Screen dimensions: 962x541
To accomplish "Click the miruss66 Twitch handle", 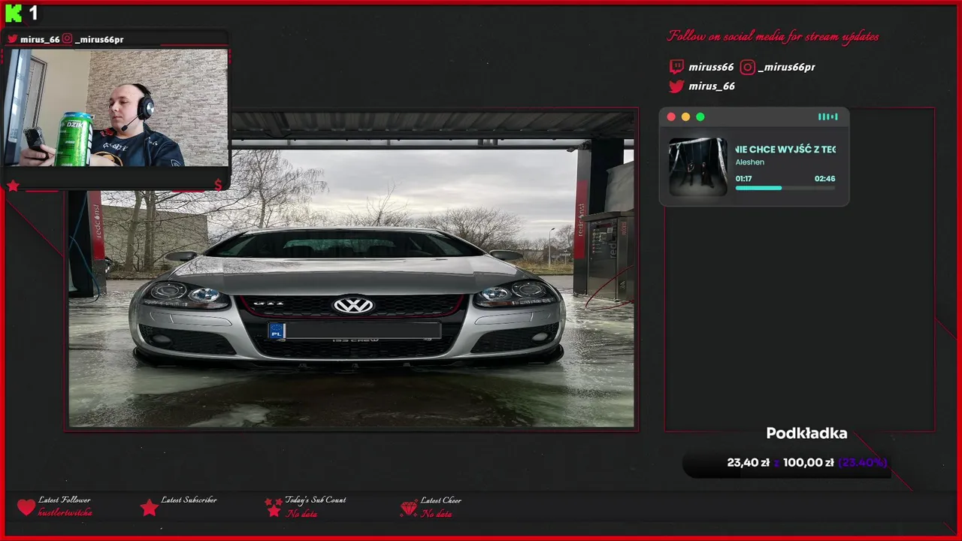I will click(x=711, y=67).
